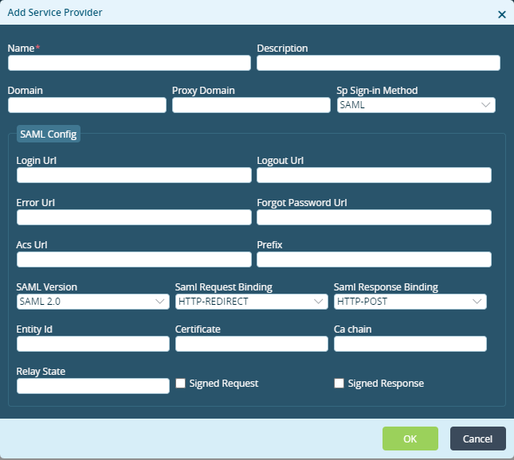The width and height of the screenshot is (514, 460).
Task: Focus the Logout Url input
Action: tap(374, 175)
